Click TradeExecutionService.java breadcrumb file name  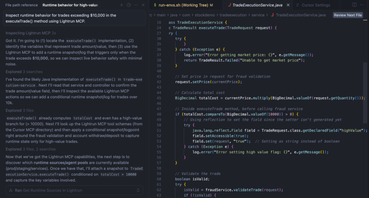(301, 15)
